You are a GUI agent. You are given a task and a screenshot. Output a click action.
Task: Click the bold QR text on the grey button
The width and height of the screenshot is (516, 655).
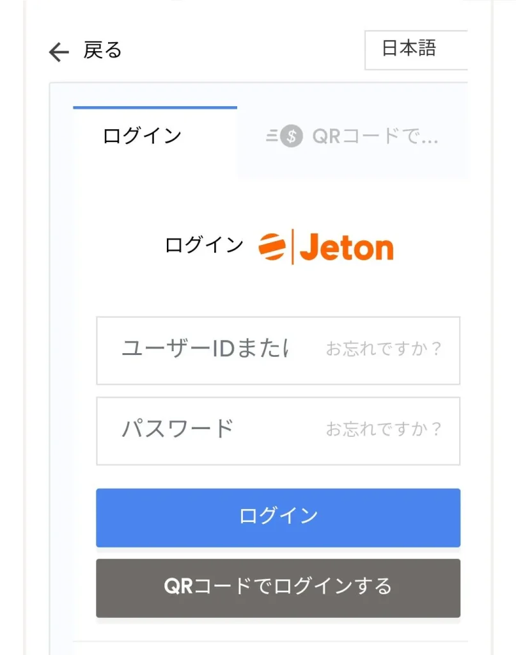pos(178,586)
